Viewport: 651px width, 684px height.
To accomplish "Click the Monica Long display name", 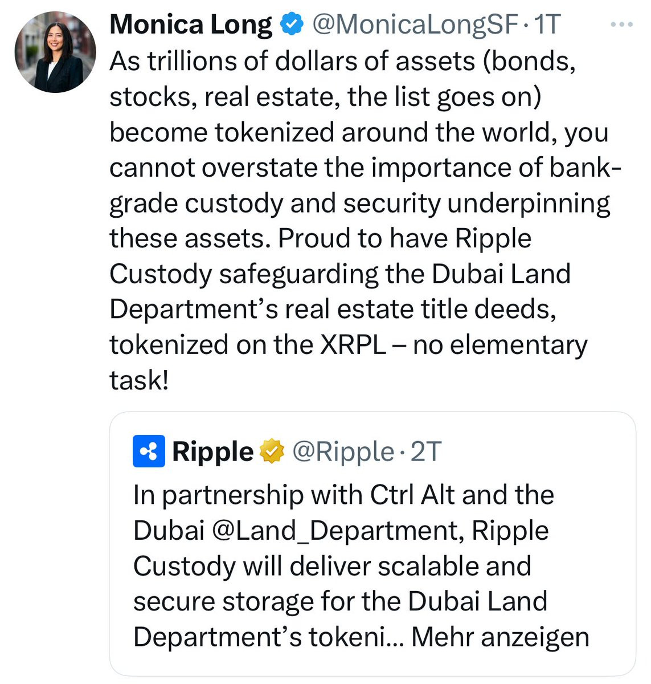I will (191, 25).
